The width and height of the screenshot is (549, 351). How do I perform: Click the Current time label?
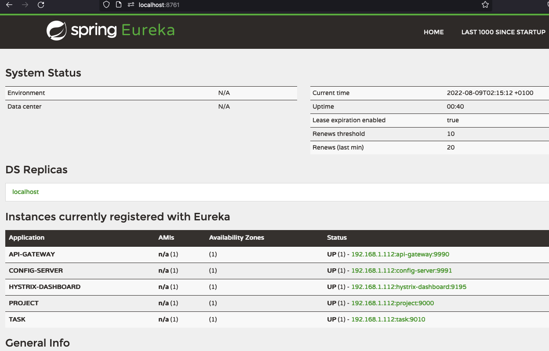(x=331, y=93)
